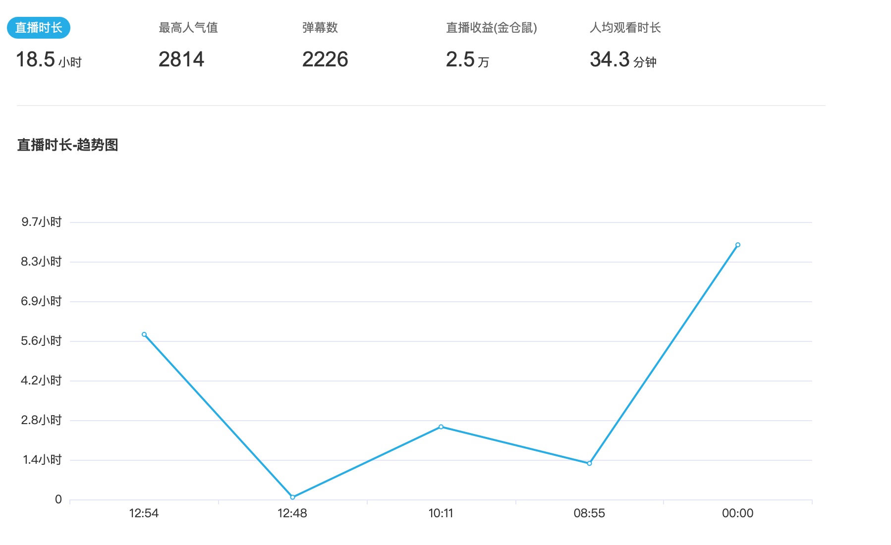Click the data point above 08:55
The height and width of the screenshot is (545, 891).
pyautogui.click(x=589, y=463)
